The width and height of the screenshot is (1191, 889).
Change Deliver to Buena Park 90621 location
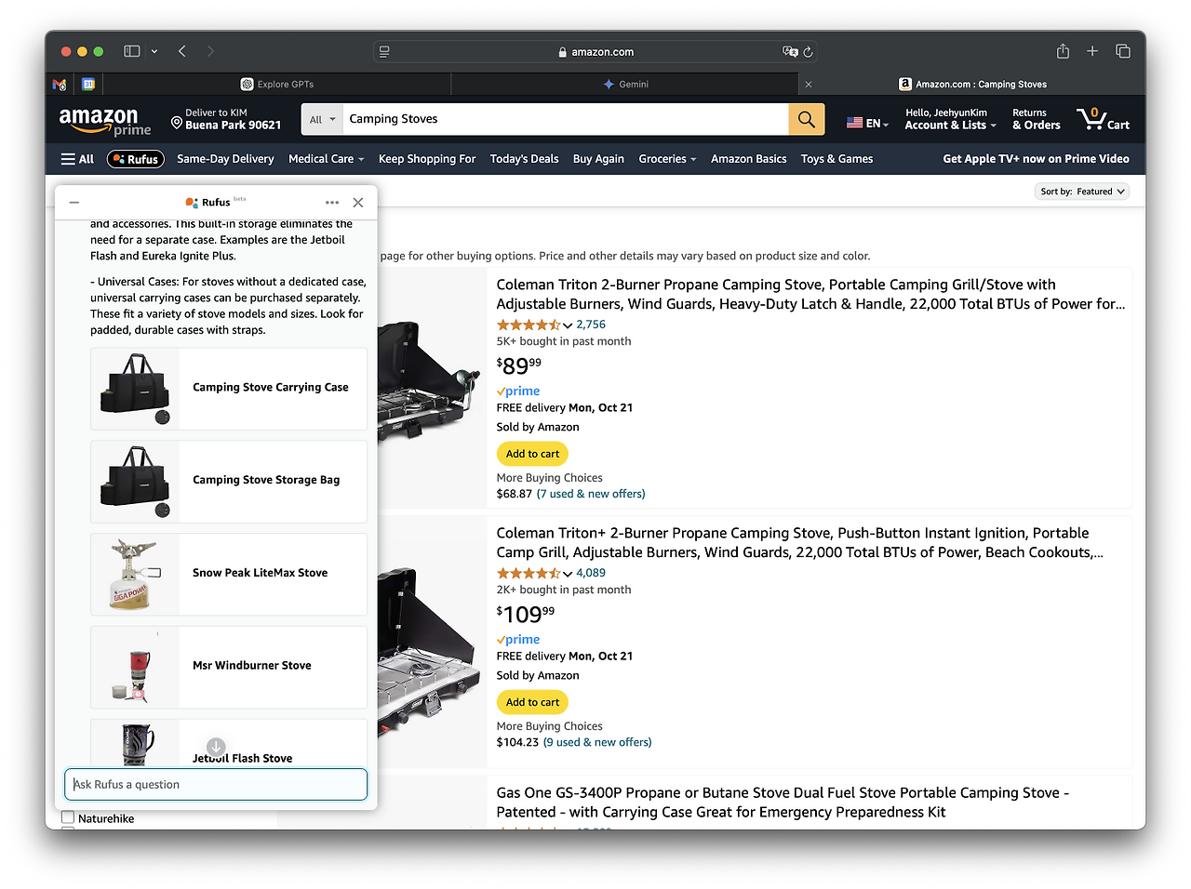coord(226,119)
